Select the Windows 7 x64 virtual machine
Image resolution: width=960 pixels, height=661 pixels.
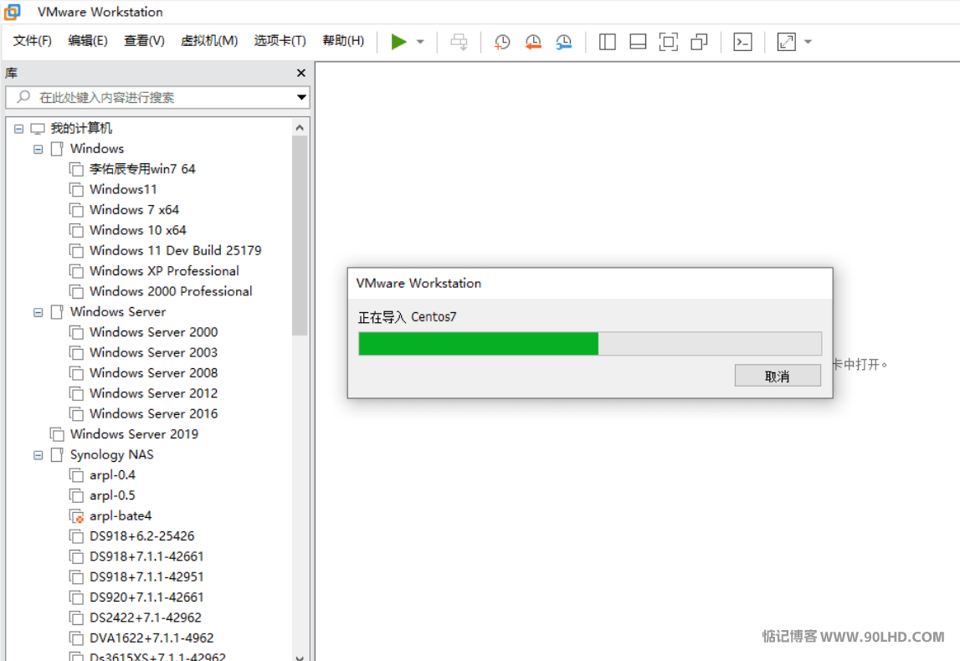coord(134,210)
